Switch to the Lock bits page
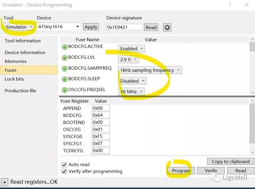This screenshot has width=255, height=189. [14, 79]
